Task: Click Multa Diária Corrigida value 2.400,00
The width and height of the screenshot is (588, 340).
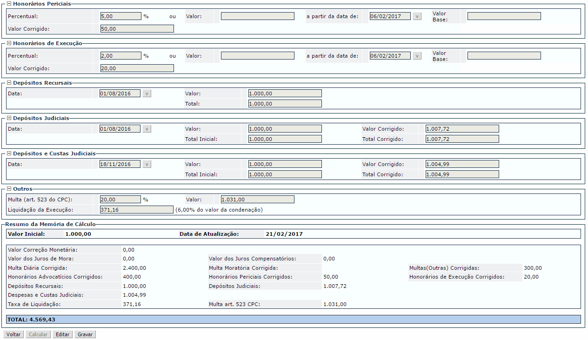Action: click(134, 268)
